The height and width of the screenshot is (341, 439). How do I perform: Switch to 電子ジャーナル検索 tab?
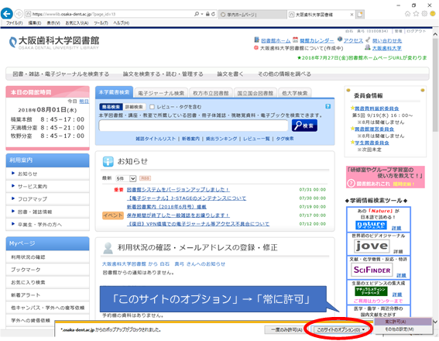(161, 93)
